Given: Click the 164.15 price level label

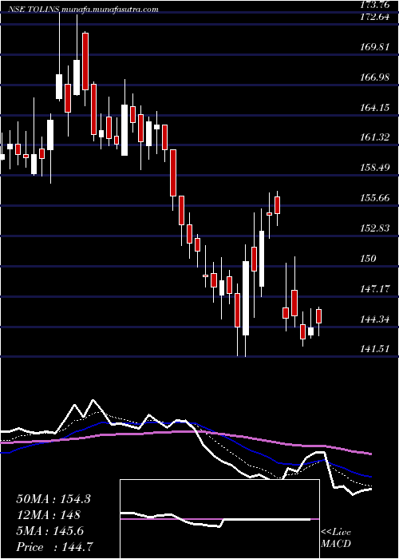Looking at the screenshot, I should tap(374, 107).
